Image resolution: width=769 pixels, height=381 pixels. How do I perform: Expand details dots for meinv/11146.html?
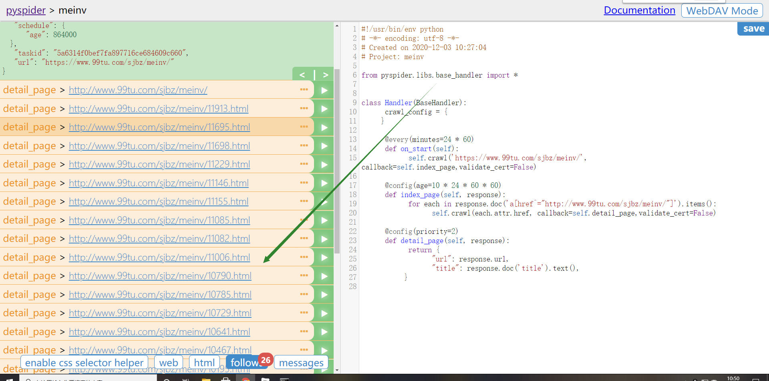[304, 182]
